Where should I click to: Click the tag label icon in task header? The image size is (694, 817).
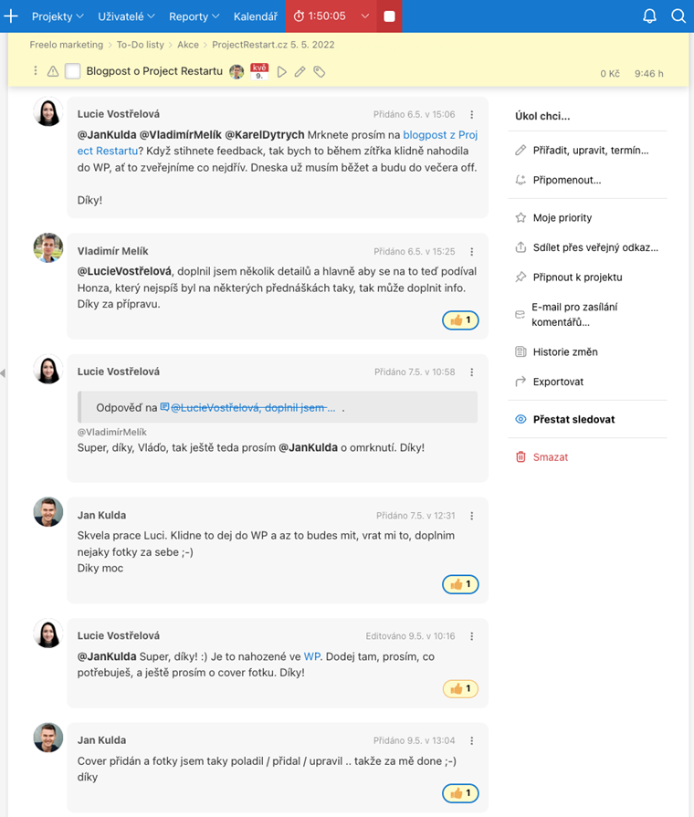319,71
